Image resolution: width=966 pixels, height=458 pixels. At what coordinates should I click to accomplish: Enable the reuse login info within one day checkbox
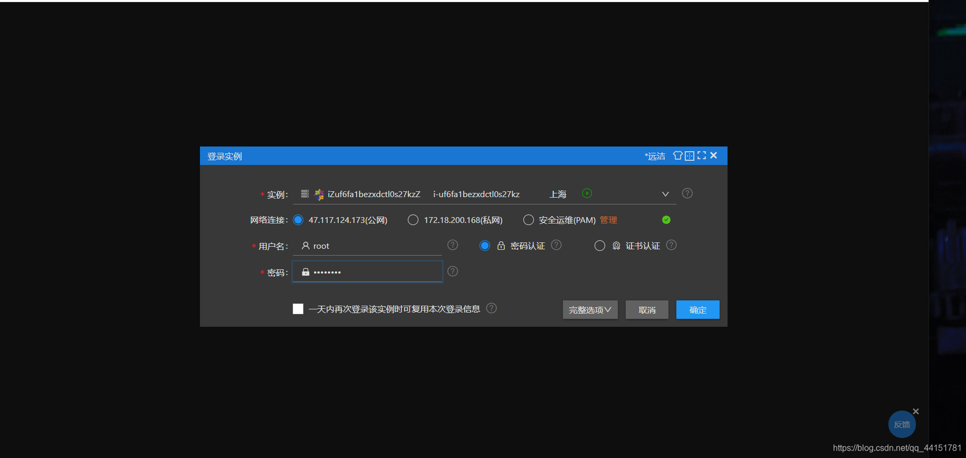[298, 309]
